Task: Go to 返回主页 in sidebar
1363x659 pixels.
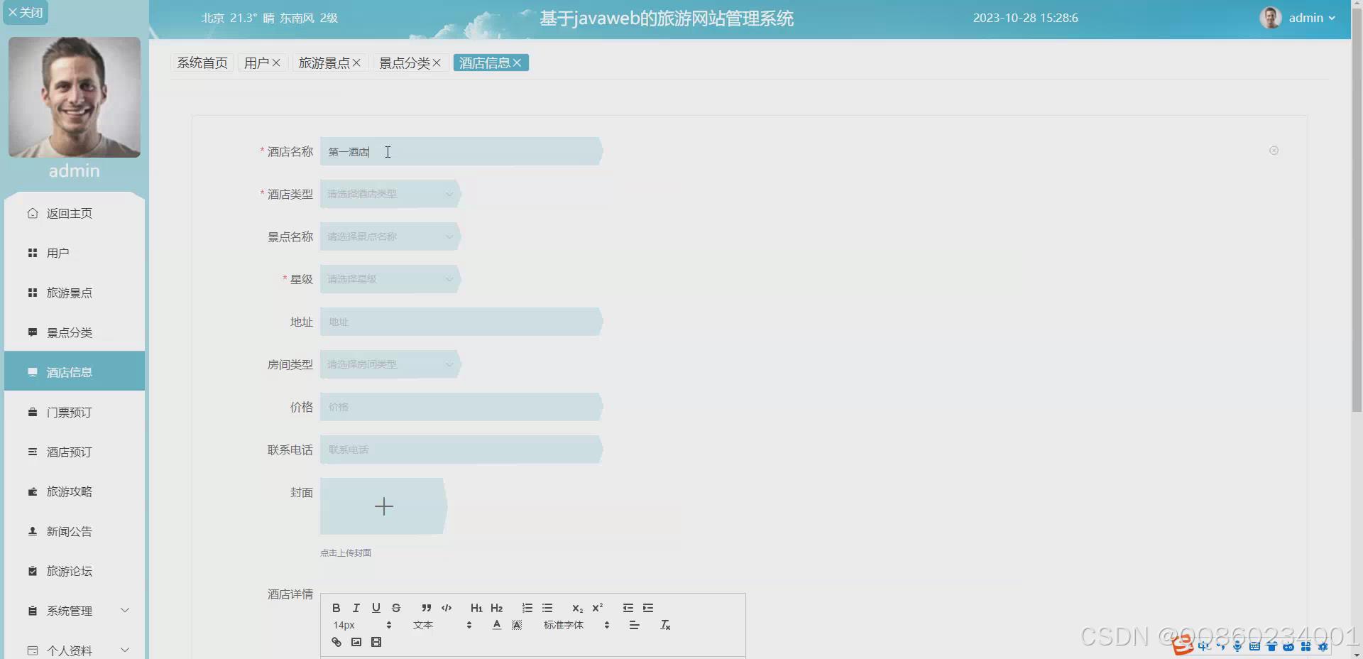Action: tap(75, 213)
